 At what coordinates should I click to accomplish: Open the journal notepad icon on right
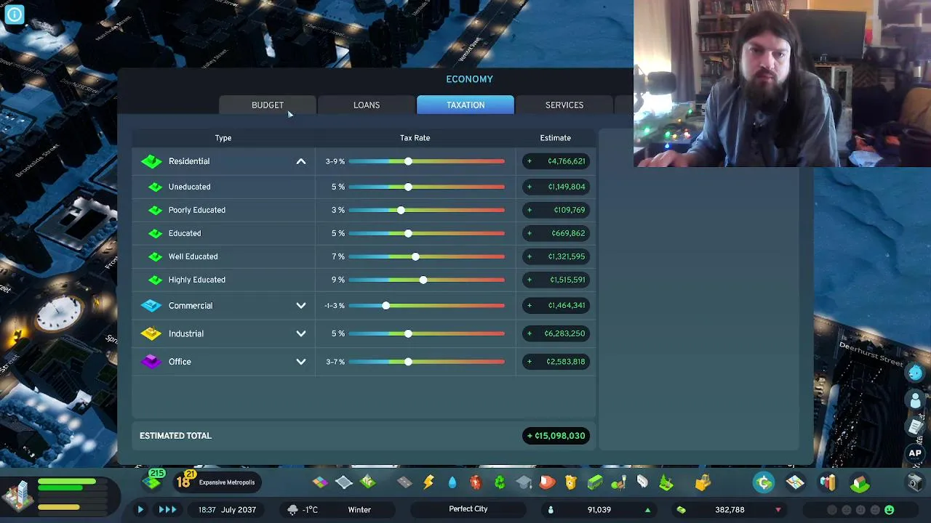pyautogui.click(x=915, y=427)
